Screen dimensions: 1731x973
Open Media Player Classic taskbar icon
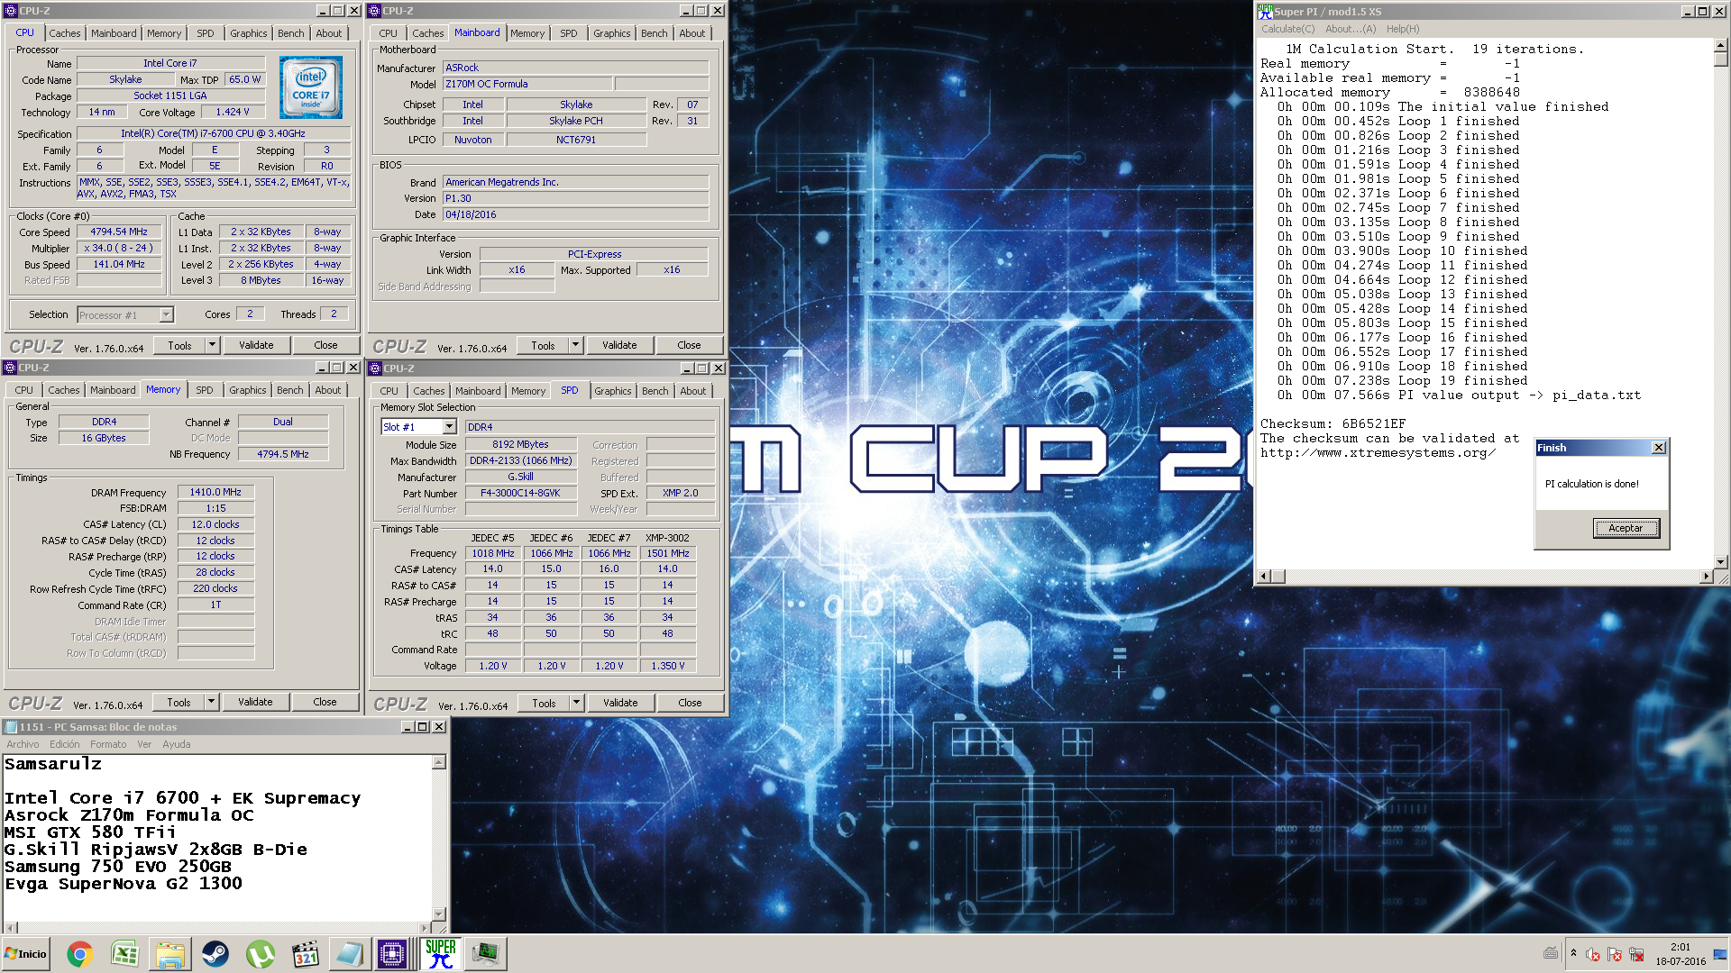point(306,954)
